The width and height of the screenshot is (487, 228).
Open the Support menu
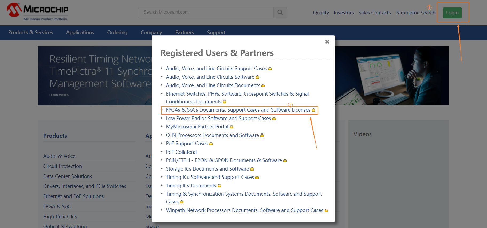point(216,32)
